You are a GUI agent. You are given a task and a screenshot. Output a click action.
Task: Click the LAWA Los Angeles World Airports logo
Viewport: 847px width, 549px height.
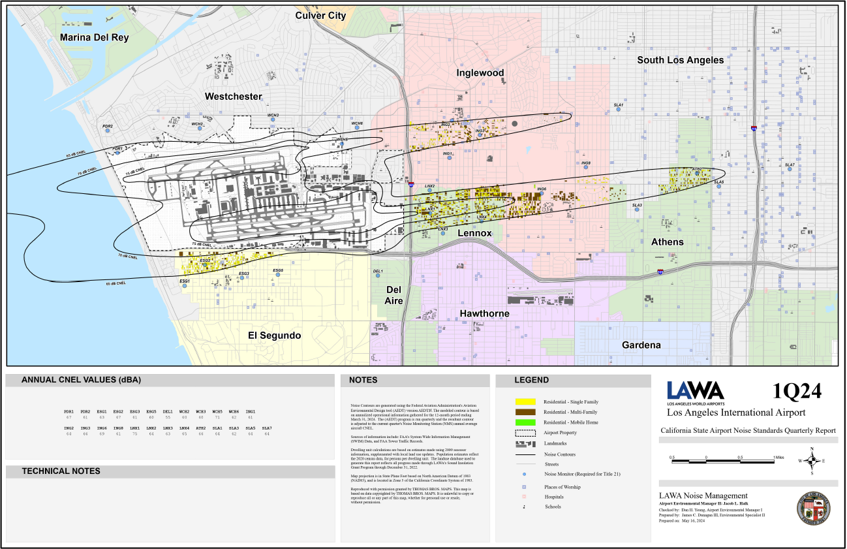(696, 392)
